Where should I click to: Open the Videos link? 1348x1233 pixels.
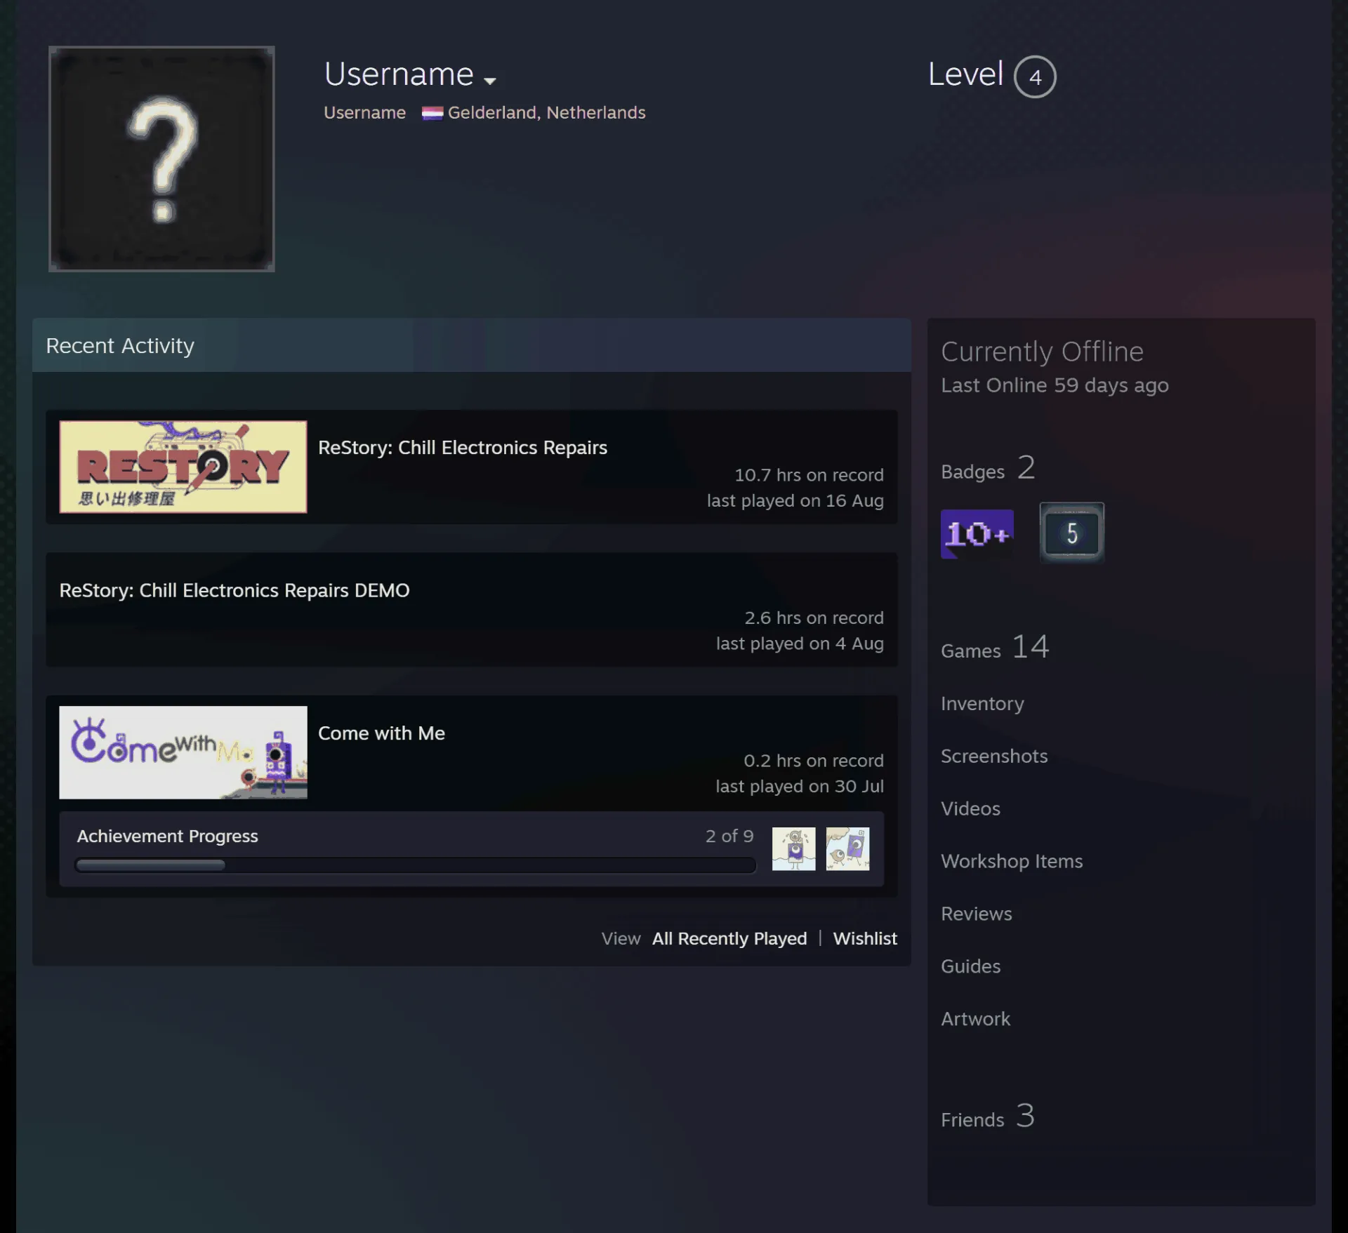coord(970,808)
